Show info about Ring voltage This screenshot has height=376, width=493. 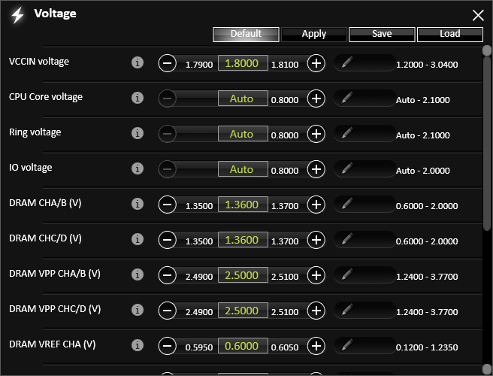[137, 134]
